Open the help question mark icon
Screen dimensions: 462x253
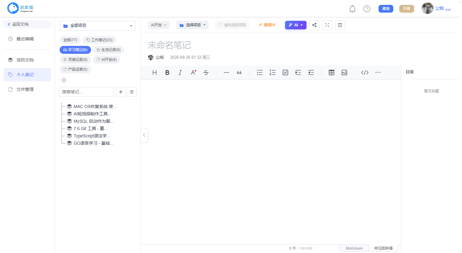tap(367, 9)
